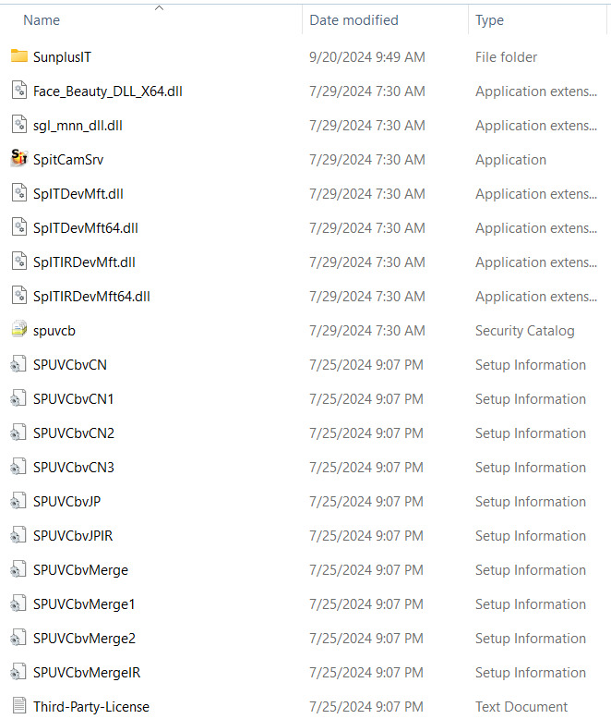Select the SpITIRDevMft64.dll file name

click(91, 297)
